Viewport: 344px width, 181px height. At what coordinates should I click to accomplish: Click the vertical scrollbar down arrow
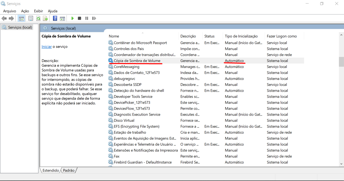pos(341,164)
